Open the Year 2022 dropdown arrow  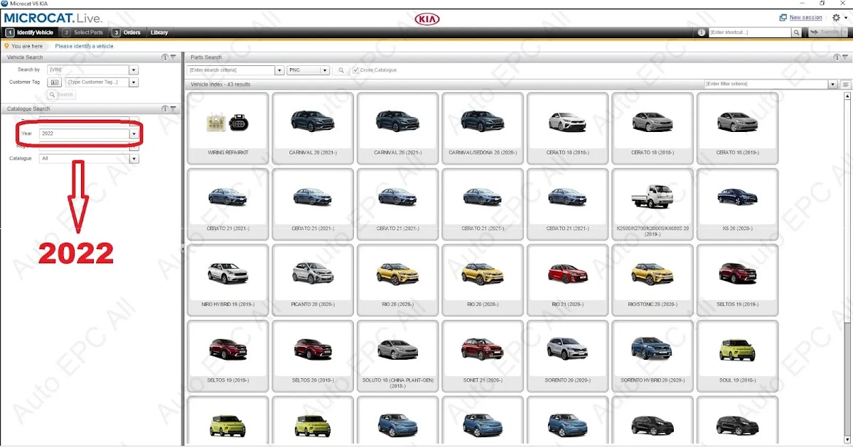[134, 133]
